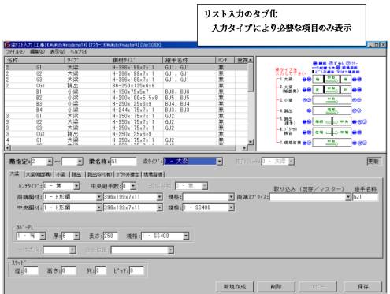
Task: Open the ファイル menu
Action: click(x=15, y=52)
